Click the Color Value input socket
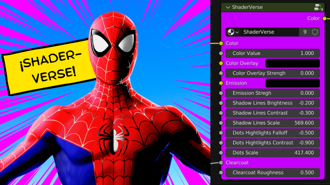The image size is (330, 185). [221, 53]
